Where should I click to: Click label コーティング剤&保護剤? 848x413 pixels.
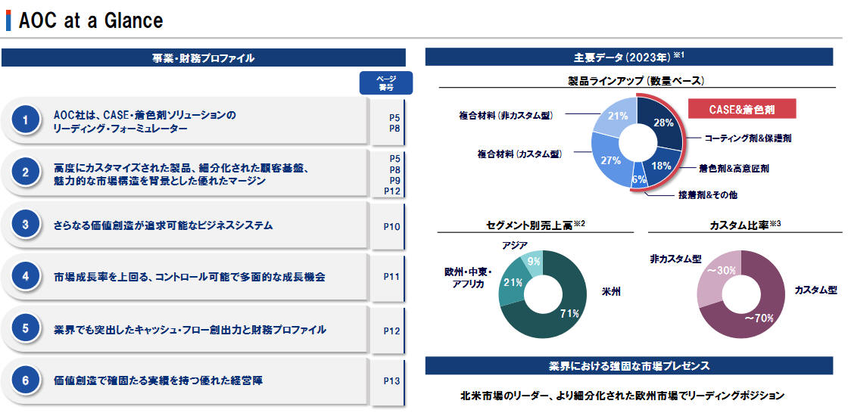pyautogui.click(x=748, y=139)
